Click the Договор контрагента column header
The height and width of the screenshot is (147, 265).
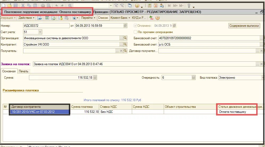[40, 107]
